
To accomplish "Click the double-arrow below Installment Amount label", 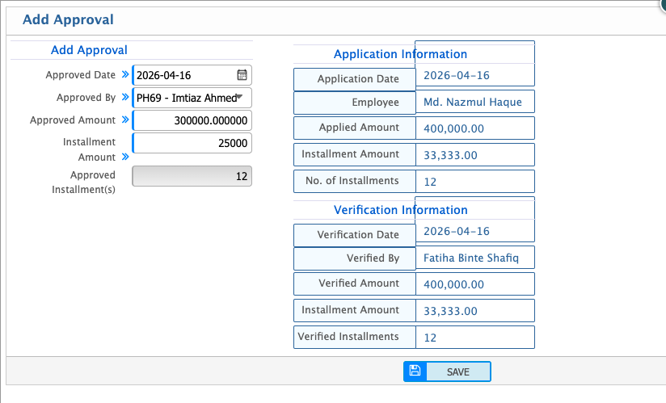I will [x=125, y=157].
